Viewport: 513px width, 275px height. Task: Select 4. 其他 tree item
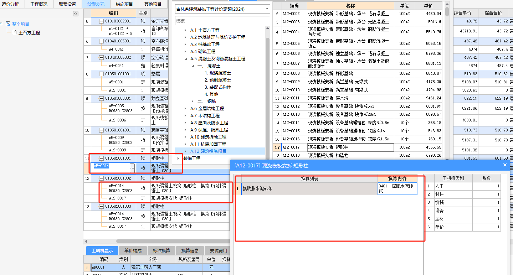click(x=211, y=94)
